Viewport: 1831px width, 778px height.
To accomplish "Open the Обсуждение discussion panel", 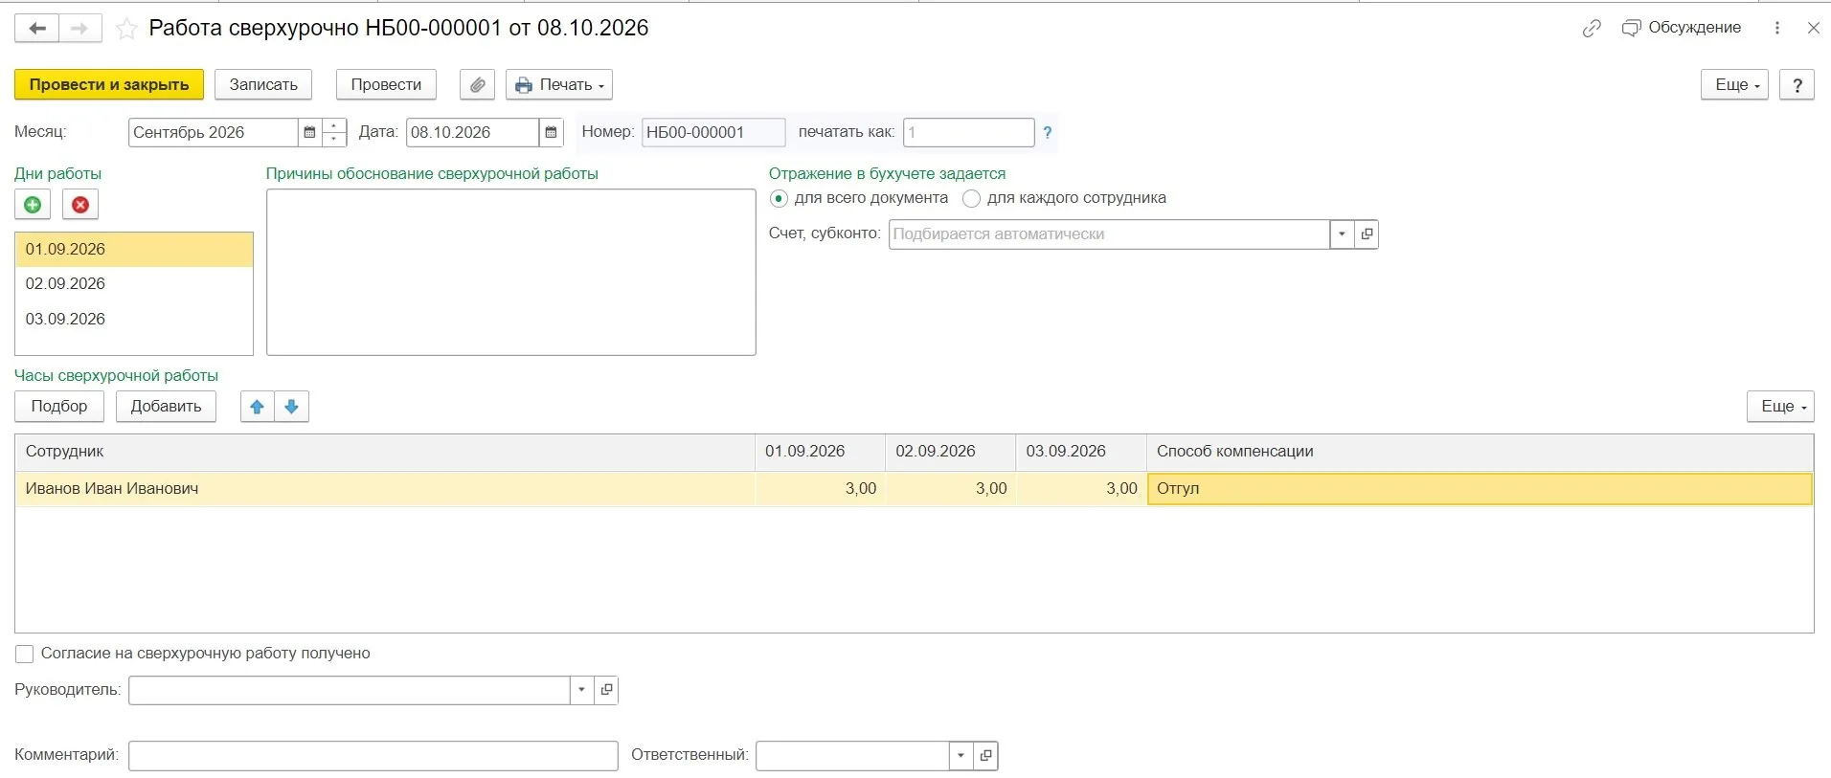I will pos(1681,28).
